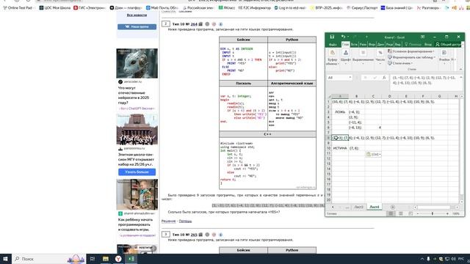Collapse the formula bar with its chevron
This screenshot has height=264, width=470.
pyautogui.click(x=461, y=78)
